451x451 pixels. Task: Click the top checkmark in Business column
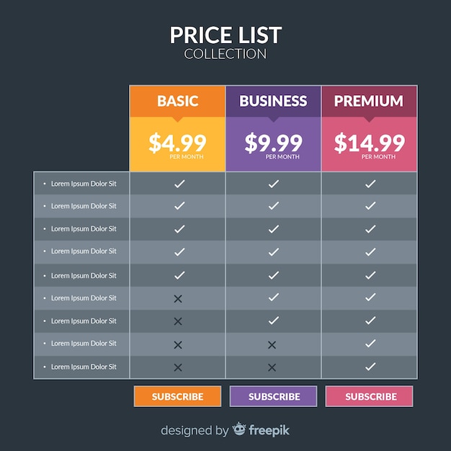tap(274, 184)
